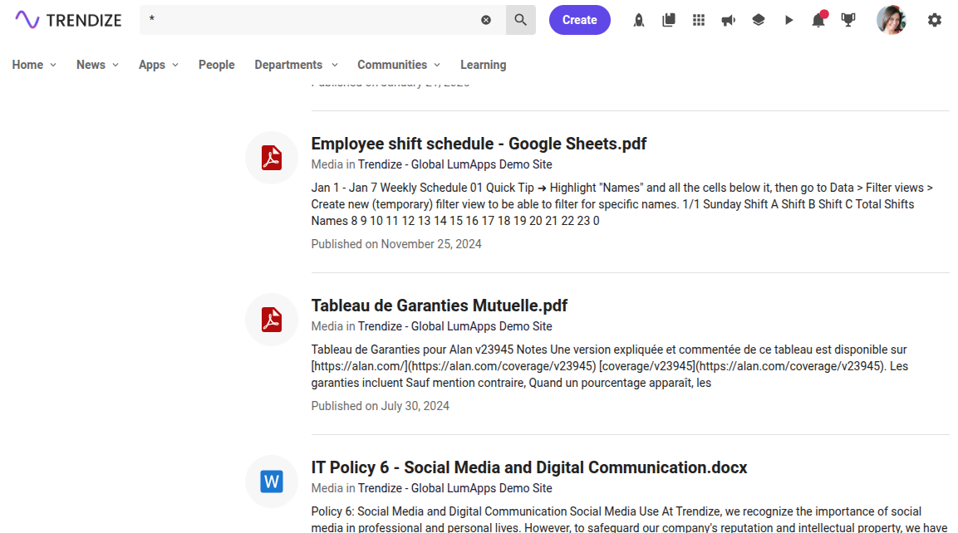Open the apps grid icon

coord(698,20)
